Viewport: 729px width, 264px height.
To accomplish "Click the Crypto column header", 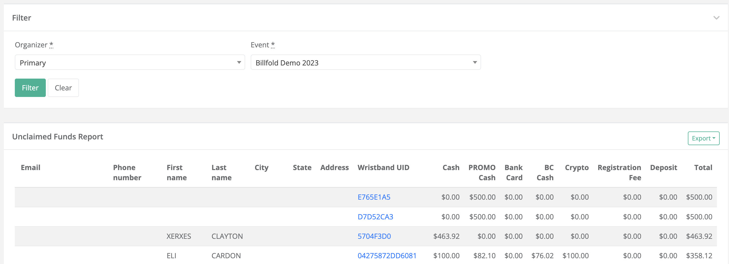I will pos(577,168).
